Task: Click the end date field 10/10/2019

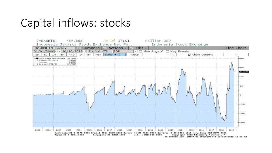Action: click(72, 52)
